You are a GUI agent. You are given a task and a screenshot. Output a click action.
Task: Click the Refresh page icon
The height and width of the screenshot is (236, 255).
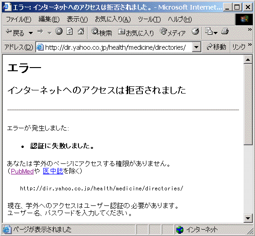tap(70, 31)
